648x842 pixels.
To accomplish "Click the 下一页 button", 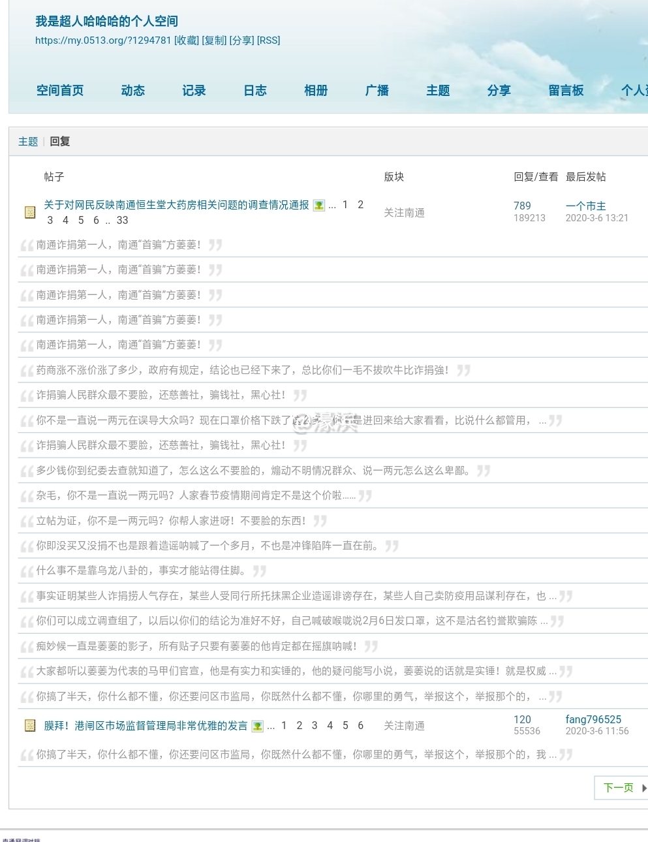I will point(619,788).
